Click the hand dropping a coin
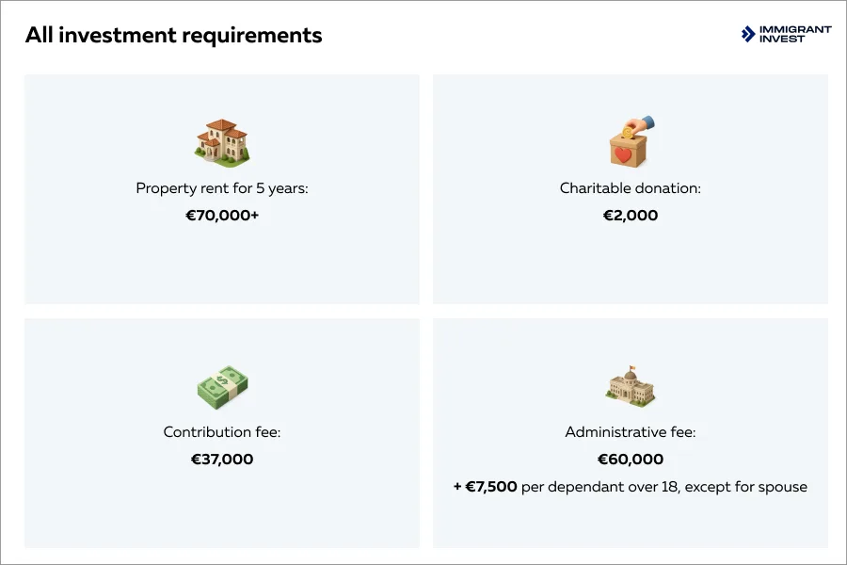This screenshot has height=565, width=847. 642,123
